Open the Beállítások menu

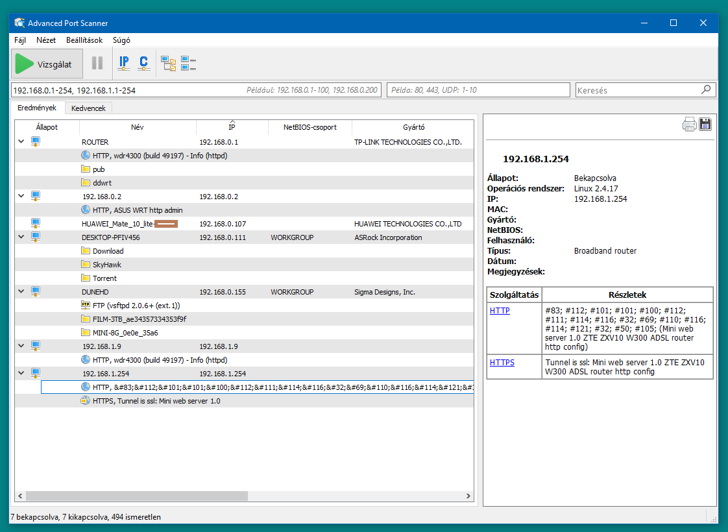tap(84, 40)
